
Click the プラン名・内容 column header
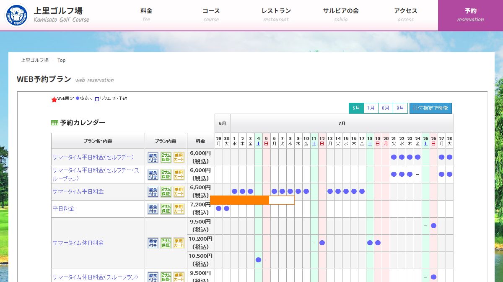tap(98, 141)
